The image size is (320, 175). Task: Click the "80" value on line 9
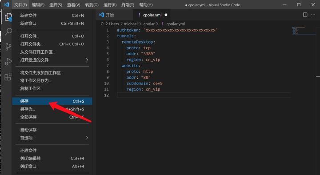click(146, 77)
